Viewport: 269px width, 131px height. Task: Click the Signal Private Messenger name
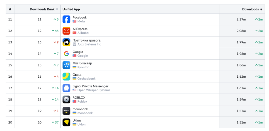(90, 86)
